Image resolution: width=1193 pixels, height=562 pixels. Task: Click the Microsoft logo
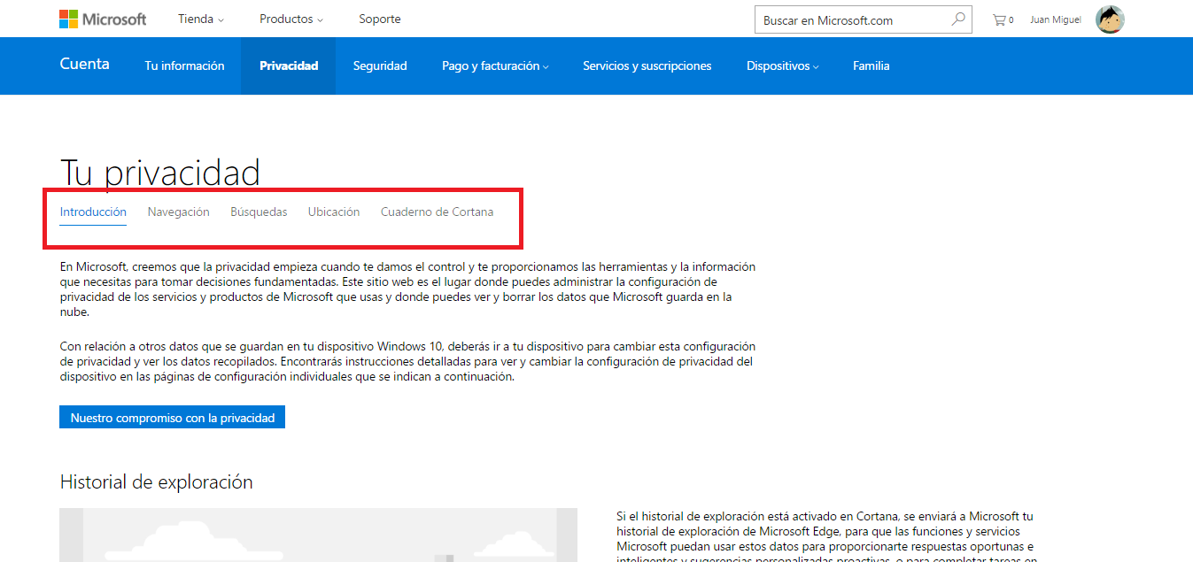tap(103, 19)
